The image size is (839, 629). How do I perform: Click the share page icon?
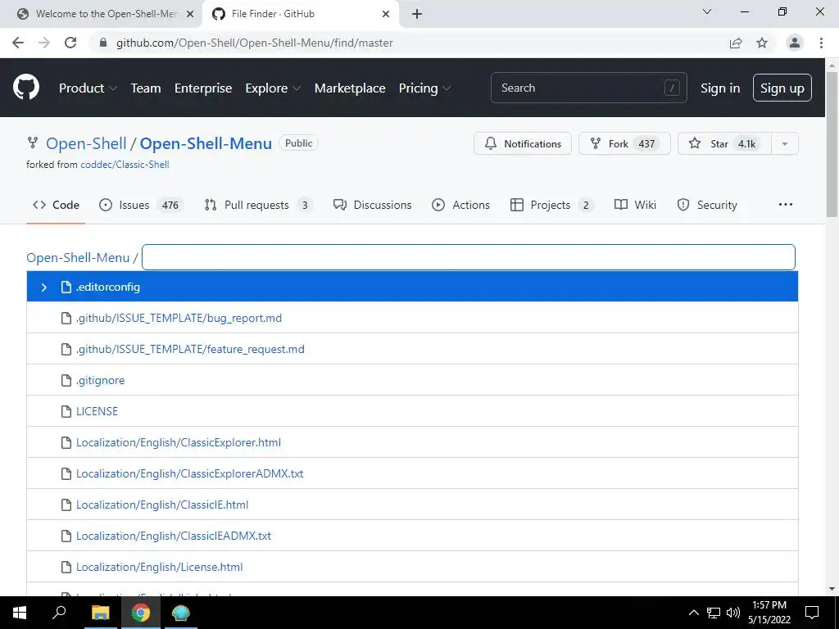[x=736, y=43]
